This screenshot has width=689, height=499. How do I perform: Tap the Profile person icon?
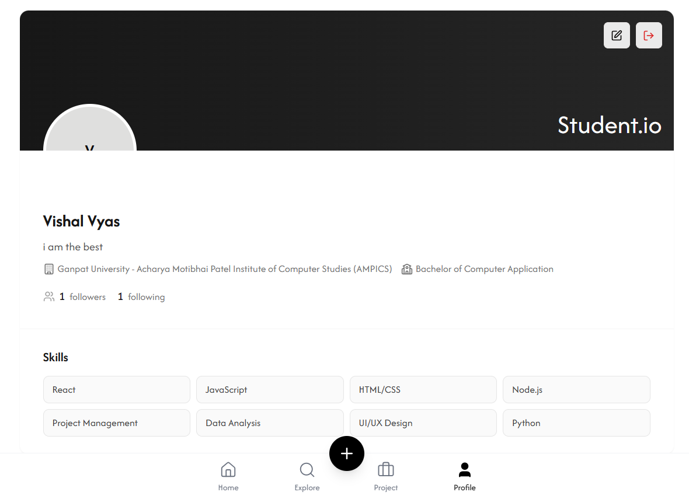tap(464, 469)
